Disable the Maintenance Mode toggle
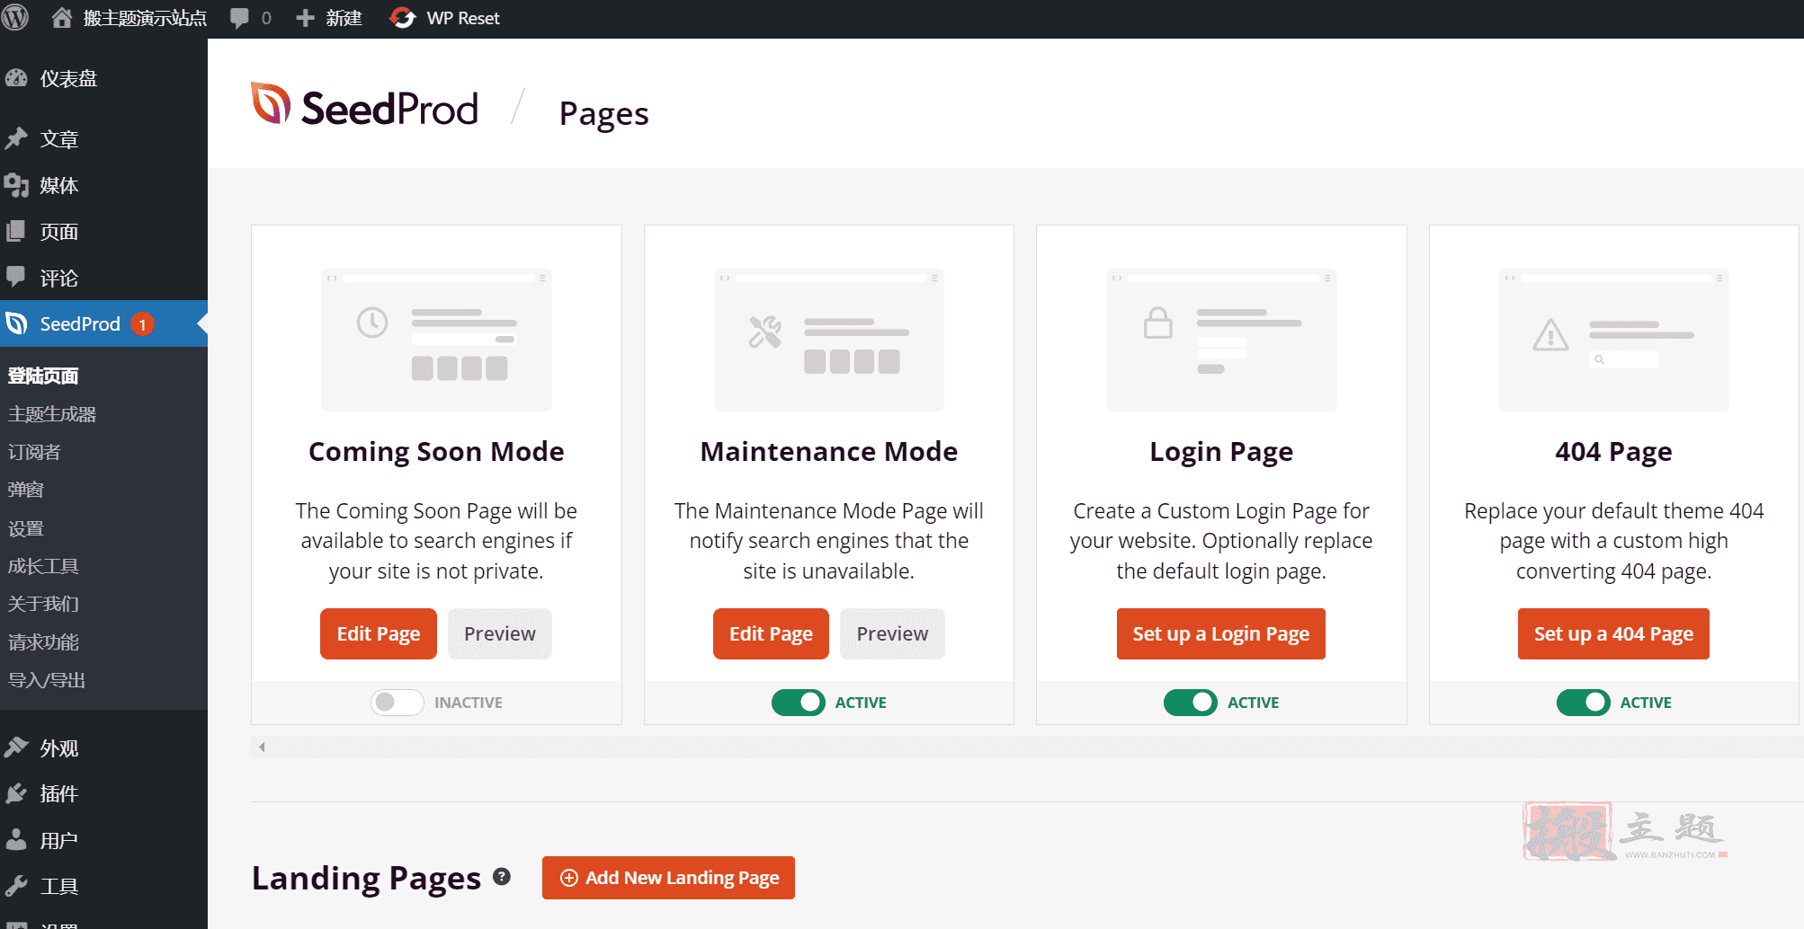The height and width of the screenshot is (929, 1804). tap(799, 703)
